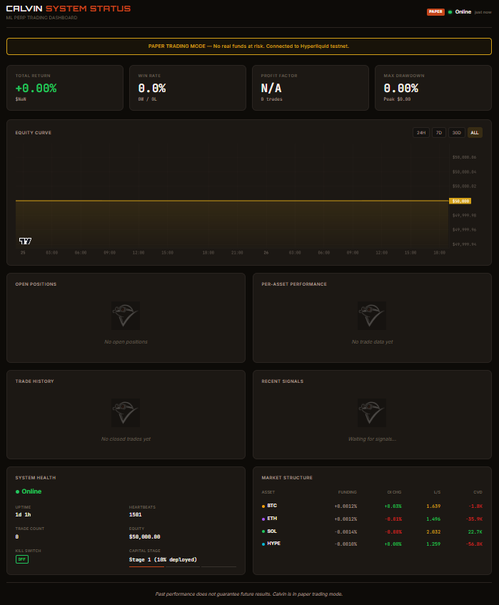Click SOL's CVD value 22.7K
The image size is (499, 605).
[475, 531]
